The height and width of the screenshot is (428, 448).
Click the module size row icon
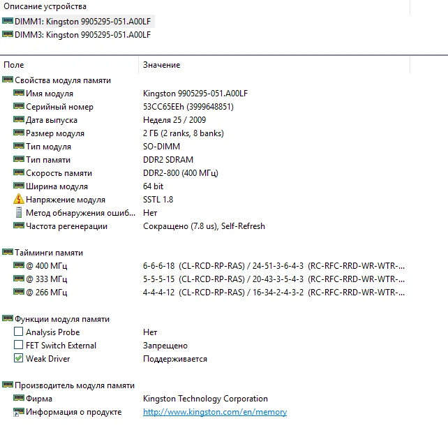19,133
